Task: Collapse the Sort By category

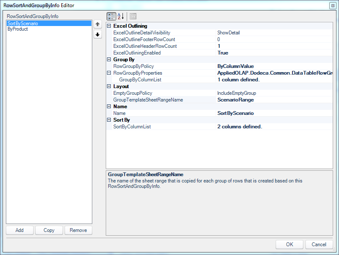Action: 109,120
